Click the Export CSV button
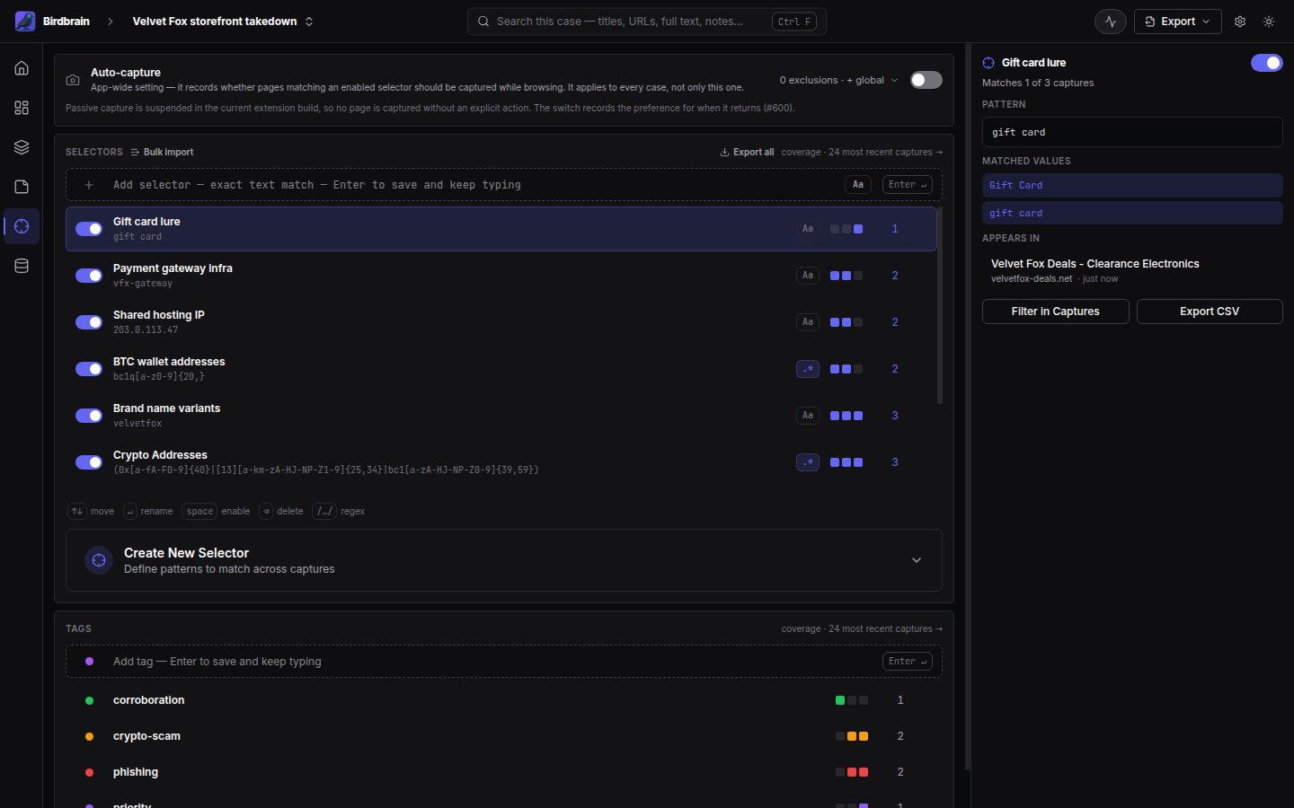The width and height of the screenshot is (1294, 808). pyautogui.click(x=1210, y=312)
